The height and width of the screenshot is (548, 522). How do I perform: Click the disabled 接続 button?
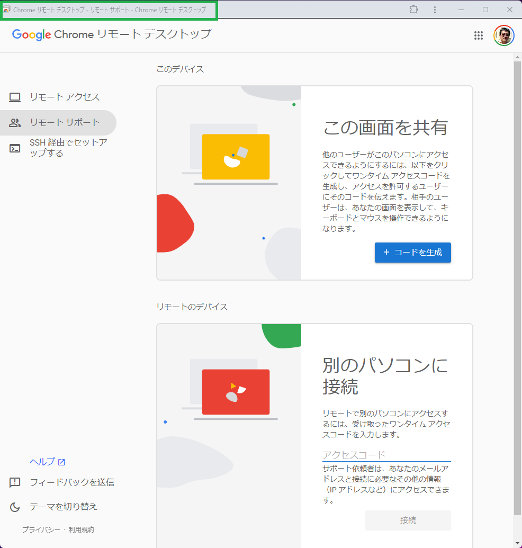tap(408, 520)
